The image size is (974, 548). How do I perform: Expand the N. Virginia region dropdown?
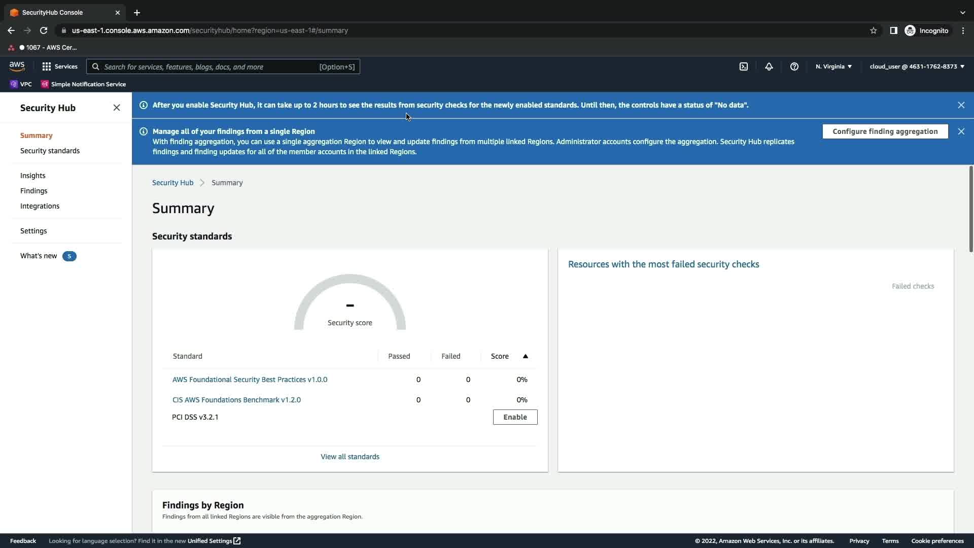pos(833,66)
